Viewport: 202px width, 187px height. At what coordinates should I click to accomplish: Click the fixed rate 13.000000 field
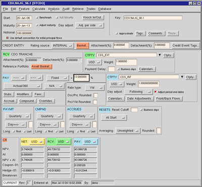pyautogui.click(x=81, y=78)
